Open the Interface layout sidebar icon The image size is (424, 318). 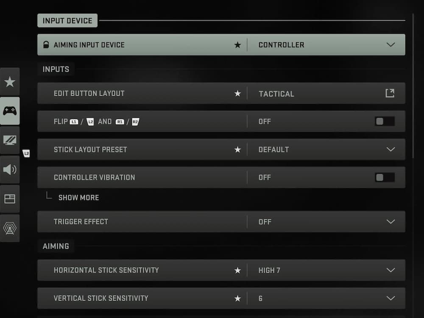click(x=10, y=199)
